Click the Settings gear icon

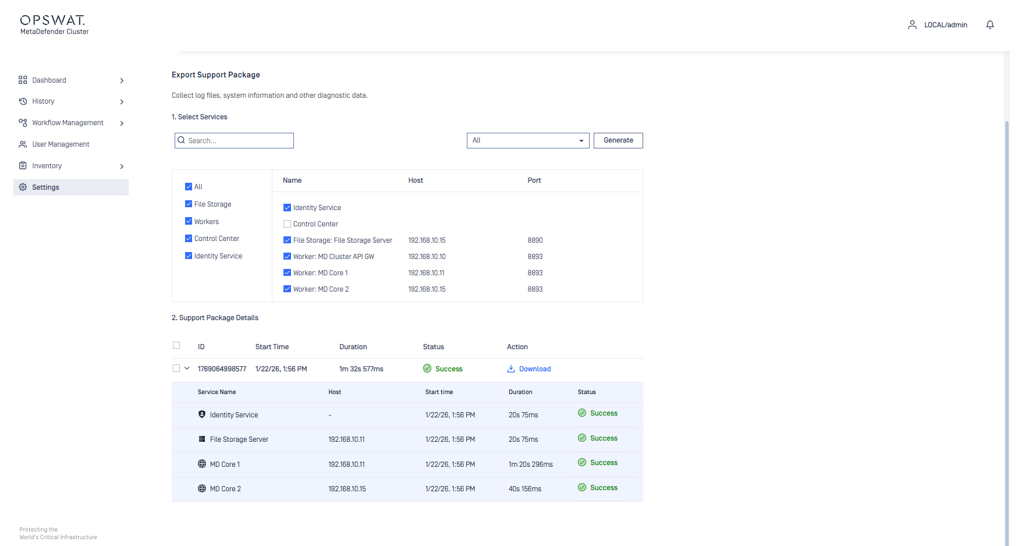pos(23,187)
